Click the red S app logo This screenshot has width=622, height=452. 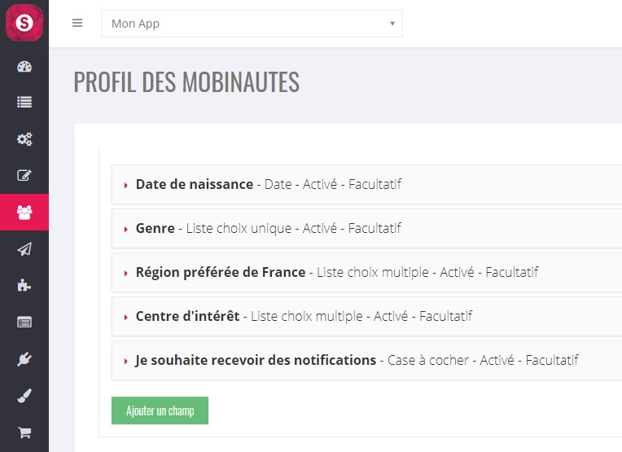pyautogui.click(x=24, y=23)
